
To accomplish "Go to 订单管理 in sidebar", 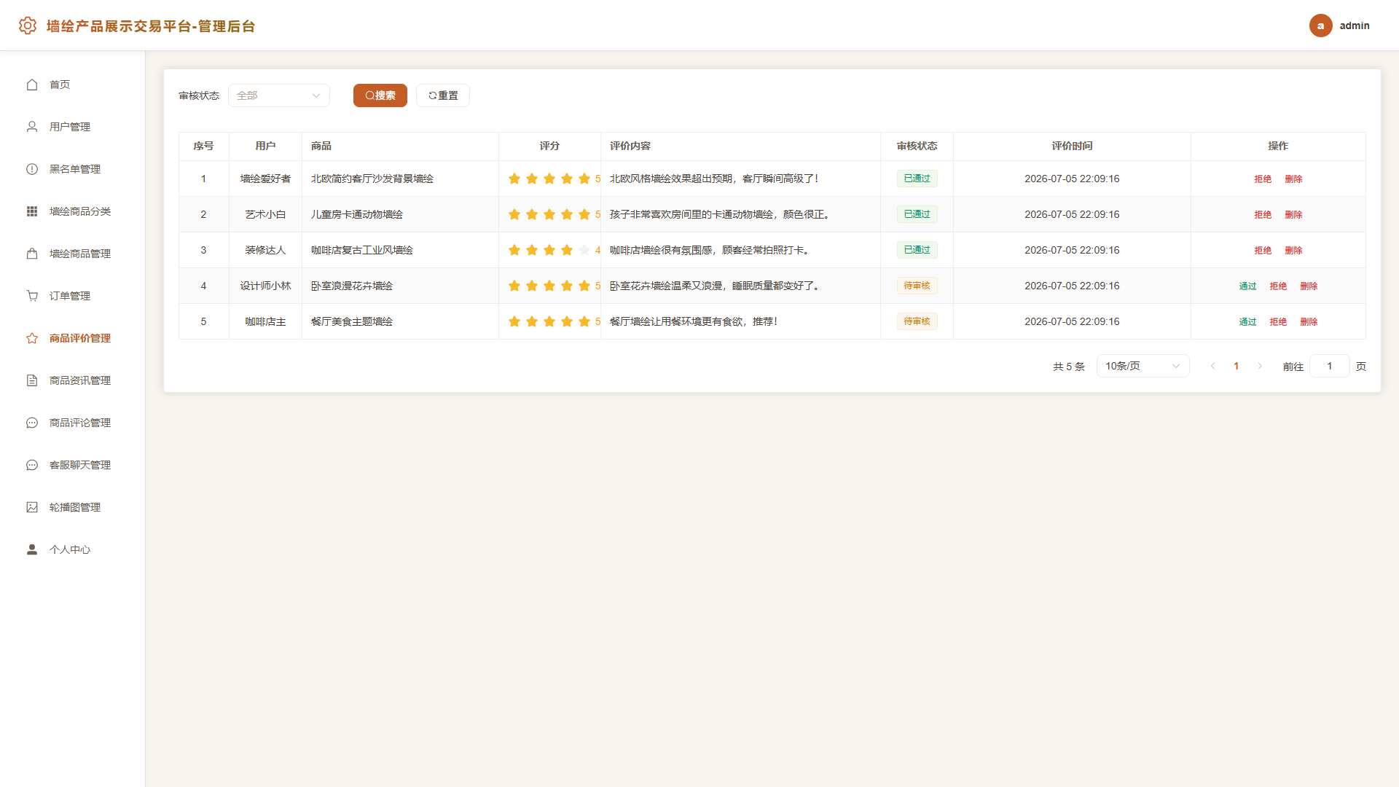I will (72, 296).
